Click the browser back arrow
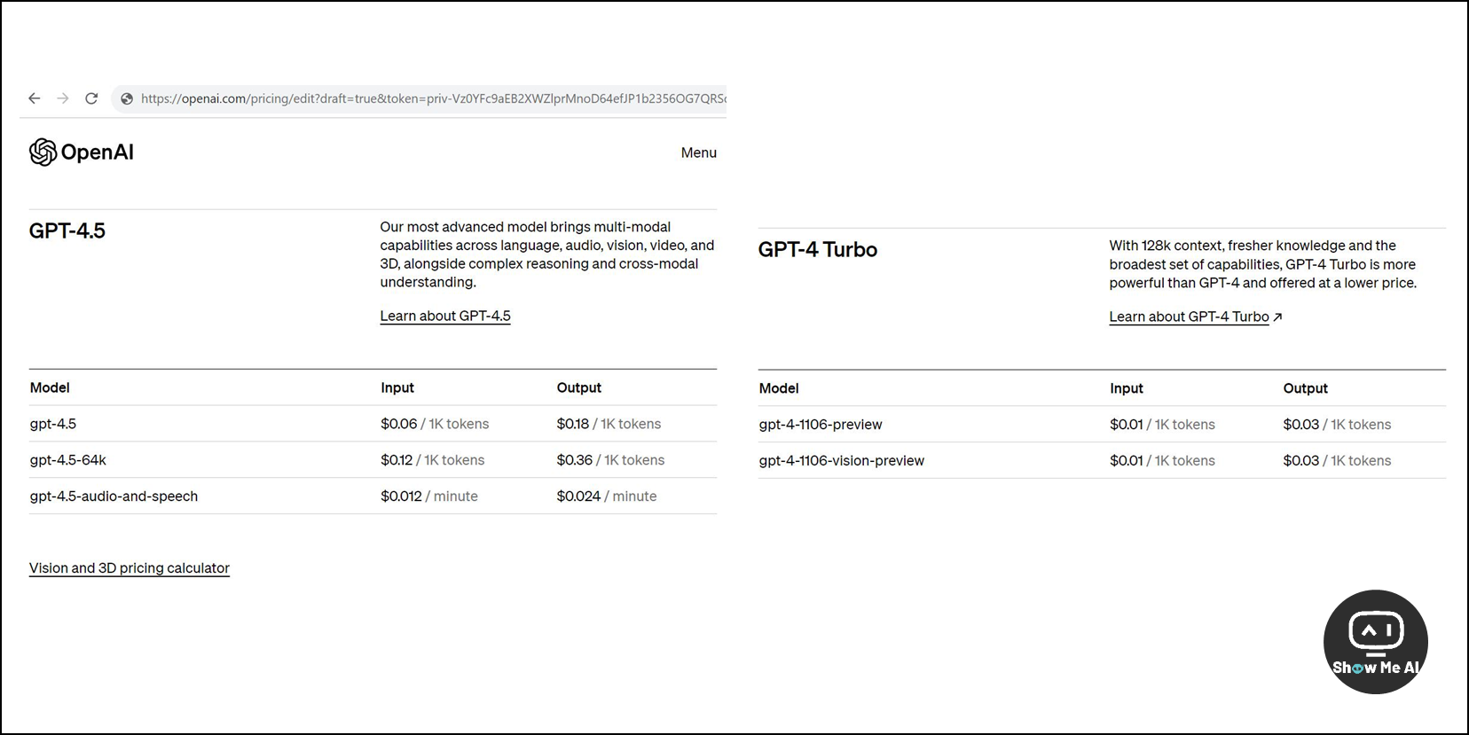 tap(35, 98)
